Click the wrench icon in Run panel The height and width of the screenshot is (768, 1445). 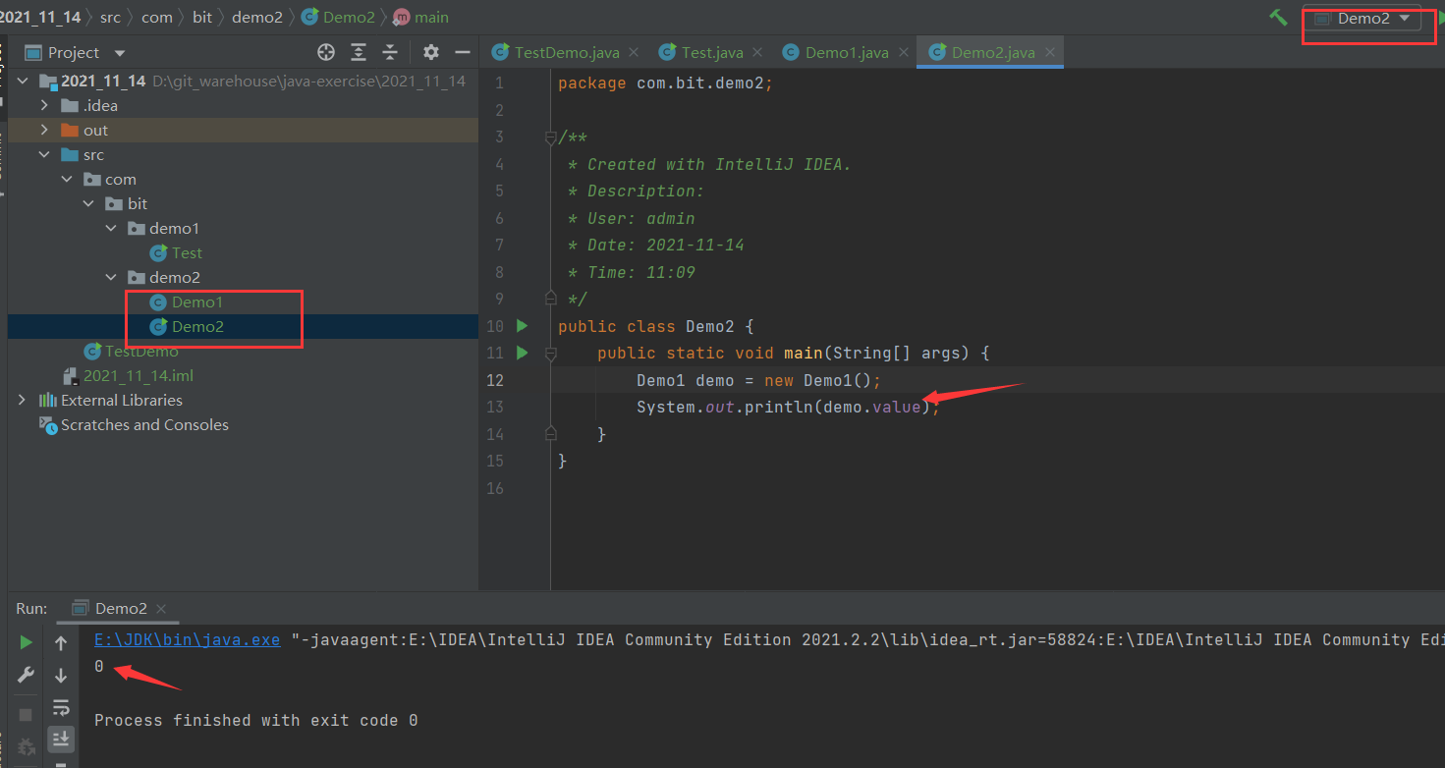pos(26,675)
